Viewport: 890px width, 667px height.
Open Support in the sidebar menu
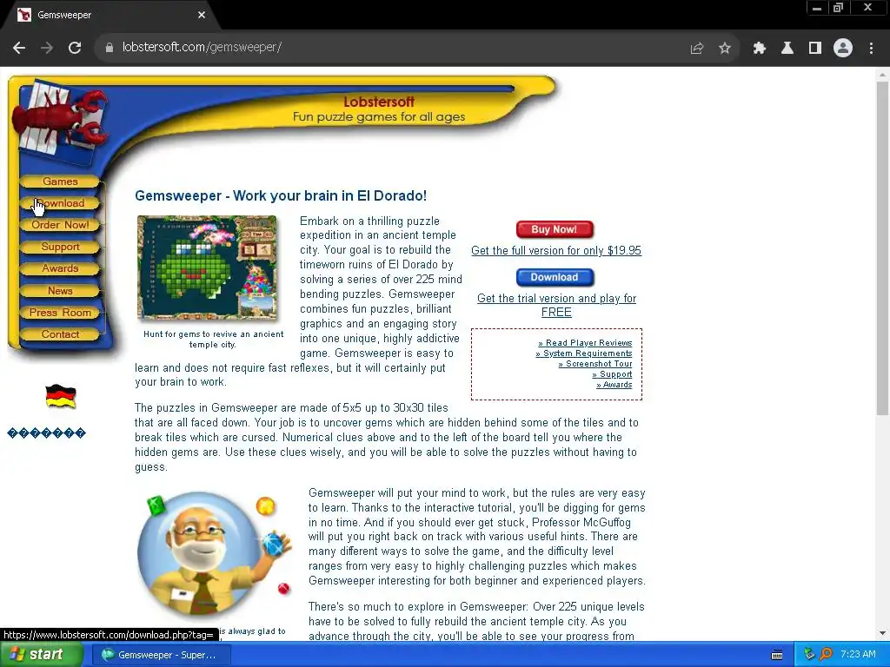(60, 247)
